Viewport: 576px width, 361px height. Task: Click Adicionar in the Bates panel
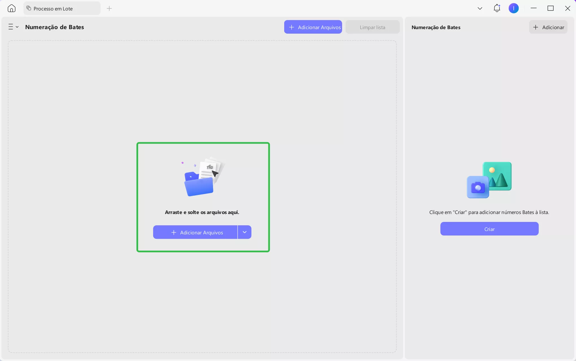pos(548,27)
